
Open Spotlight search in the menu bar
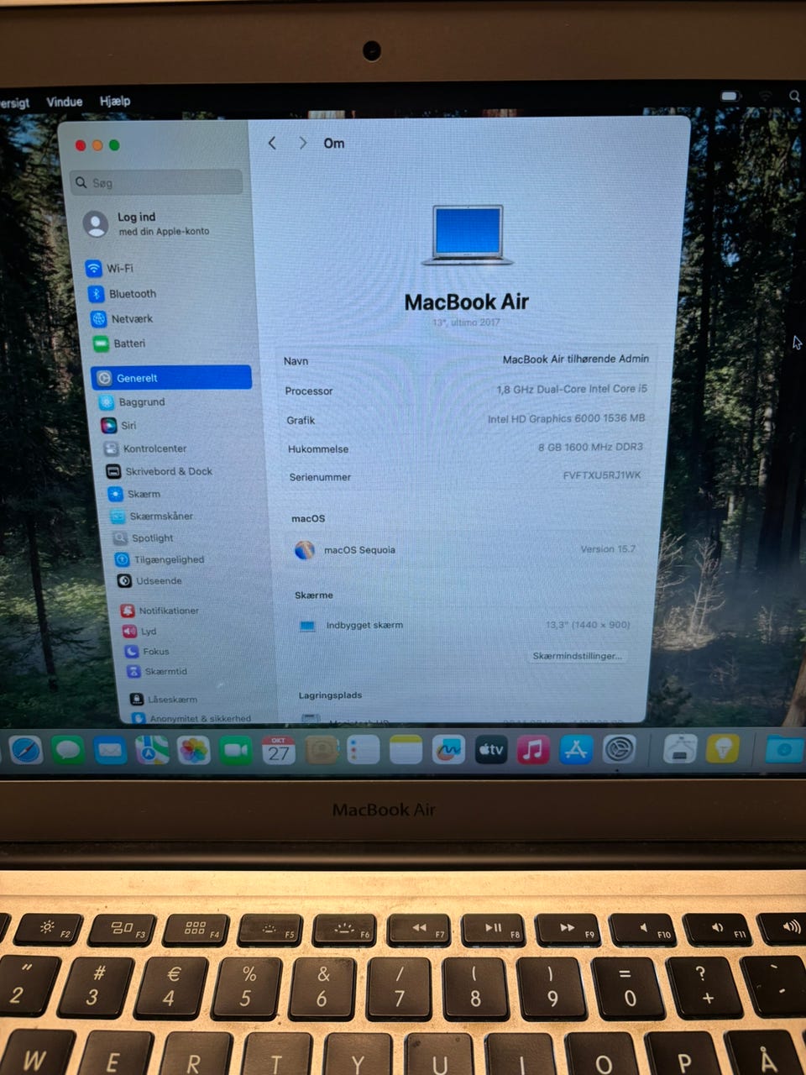click(794, 97)
